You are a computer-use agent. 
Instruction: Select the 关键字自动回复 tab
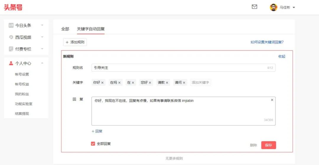point(91,29)
